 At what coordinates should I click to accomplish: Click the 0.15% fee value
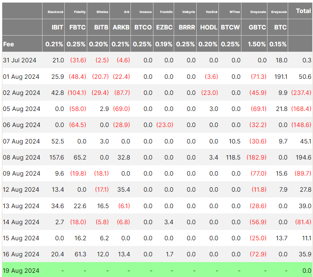point(277,44)
